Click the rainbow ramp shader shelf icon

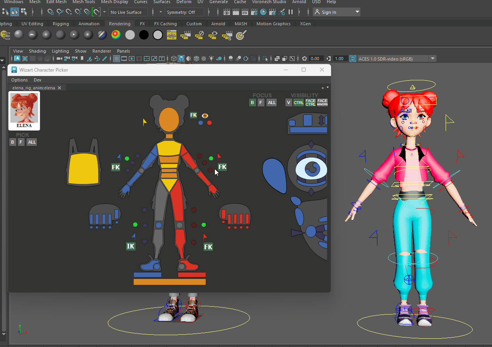point(116,35)
